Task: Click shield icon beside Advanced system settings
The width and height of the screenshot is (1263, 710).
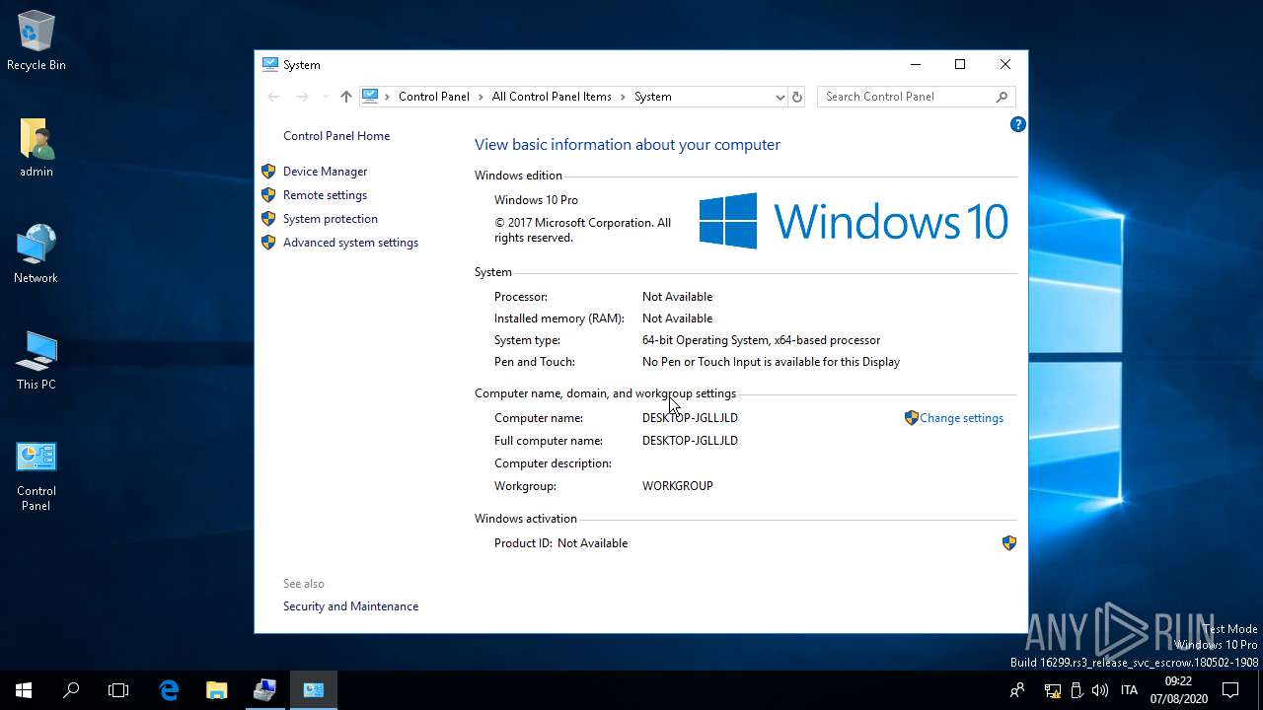Action: tap(268, 243)
